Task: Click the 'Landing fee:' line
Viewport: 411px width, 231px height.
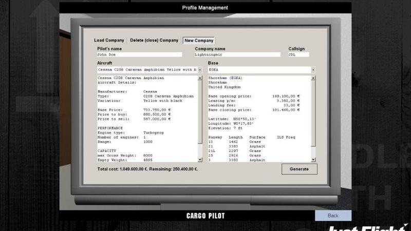Action: click(254, 105)
